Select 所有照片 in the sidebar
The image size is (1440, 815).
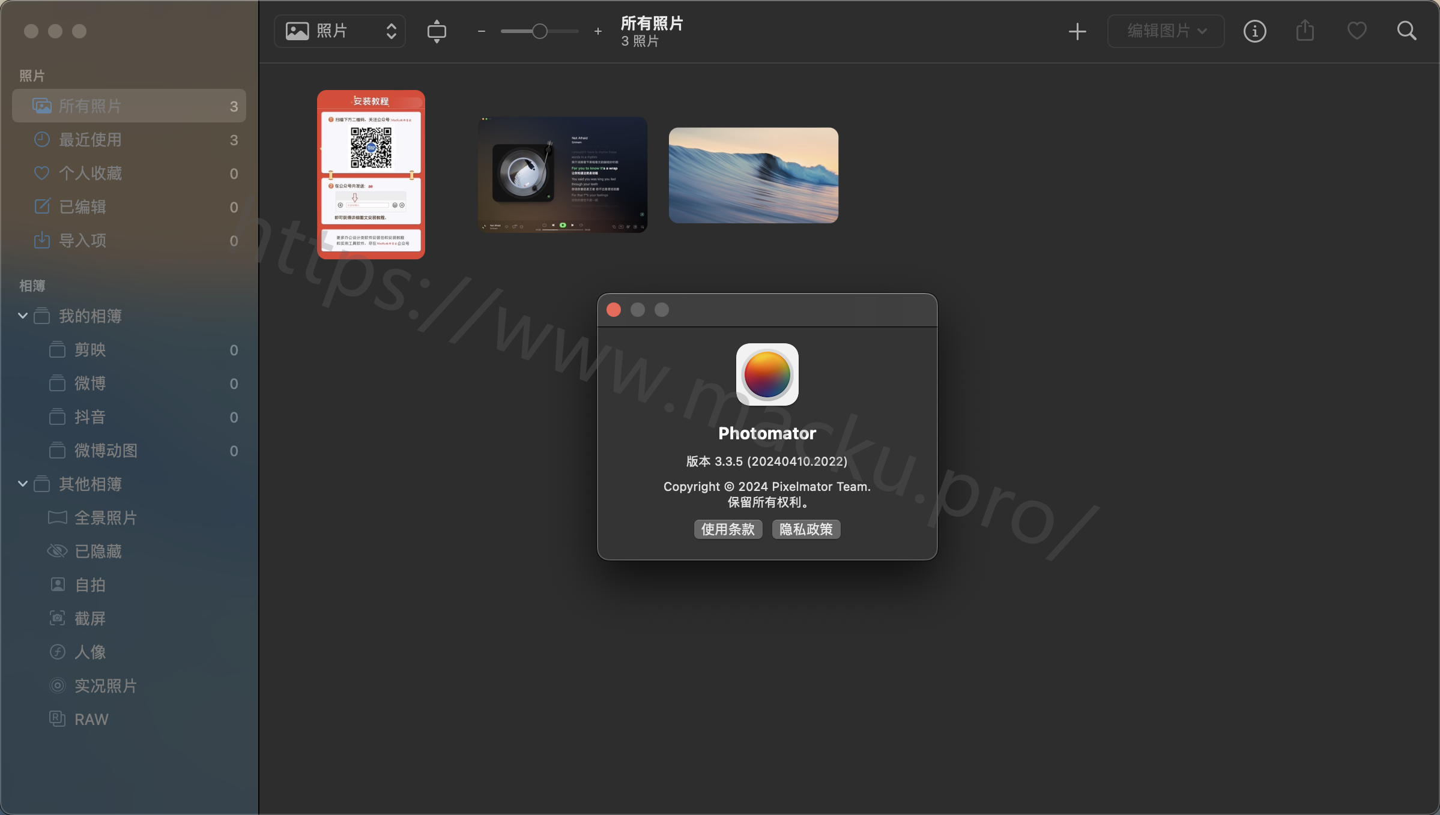(129, 106)
